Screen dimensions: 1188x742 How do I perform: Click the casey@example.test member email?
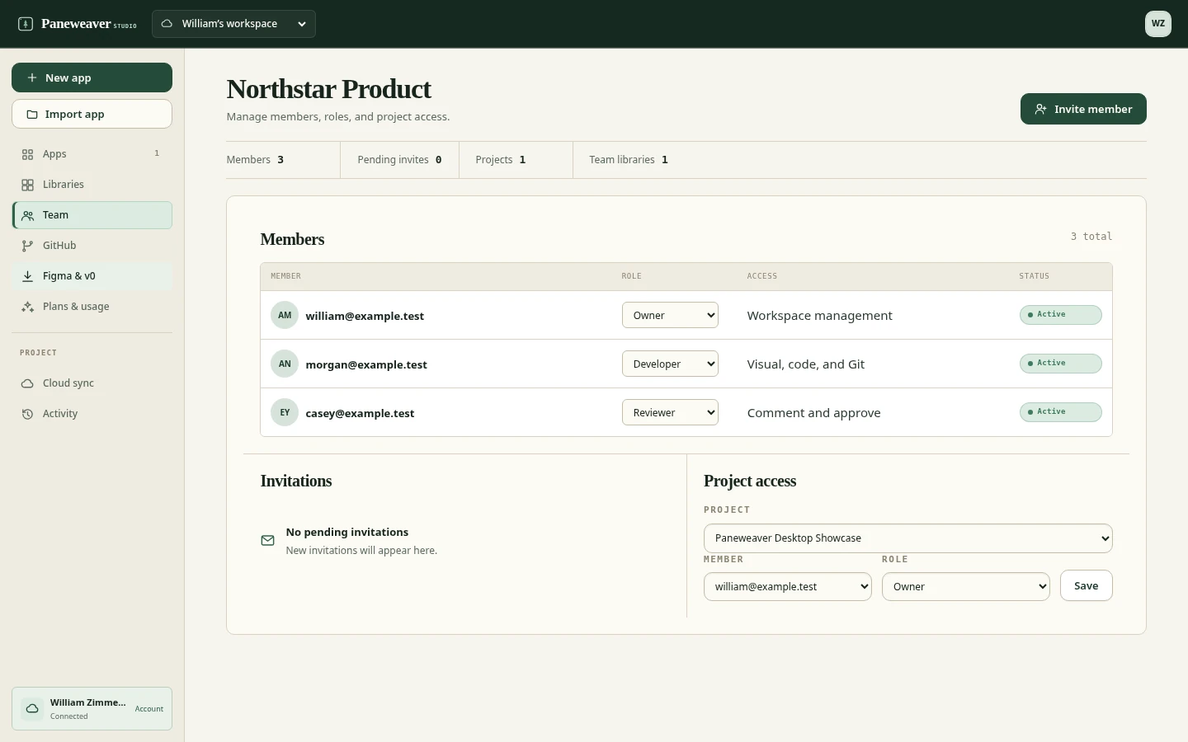pos(360,413)
